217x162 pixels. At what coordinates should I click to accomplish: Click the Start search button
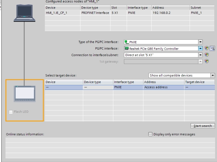[202, 126]
